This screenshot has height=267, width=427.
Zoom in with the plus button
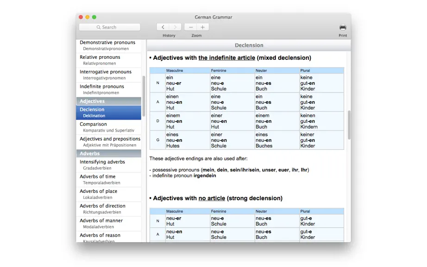coord(202,27)
